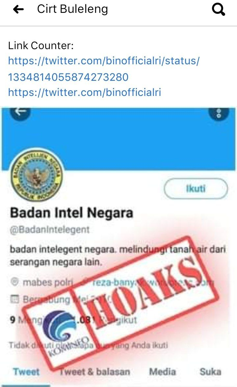Switch to the Tweet tab

26,372
